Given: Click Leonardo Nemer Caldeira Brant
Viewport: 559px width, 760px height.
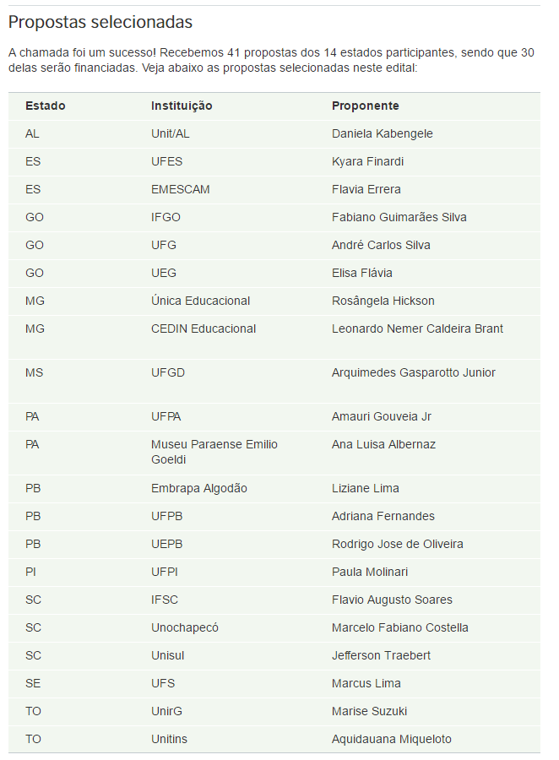Looking at the screenshot, I should (417, 328).
